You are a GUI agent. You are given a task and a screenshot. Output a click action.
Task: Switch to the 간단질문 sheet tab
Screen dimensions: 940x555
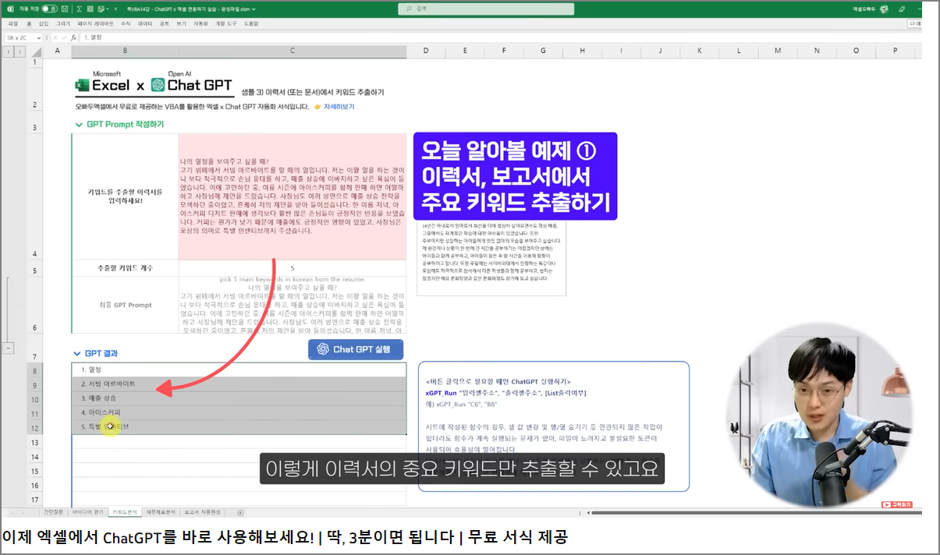(x=53, y=512)
